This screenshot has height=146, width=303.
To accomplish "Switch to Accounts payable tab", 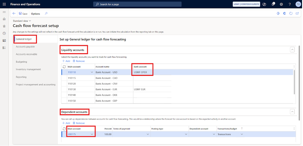I will [25, 47].
